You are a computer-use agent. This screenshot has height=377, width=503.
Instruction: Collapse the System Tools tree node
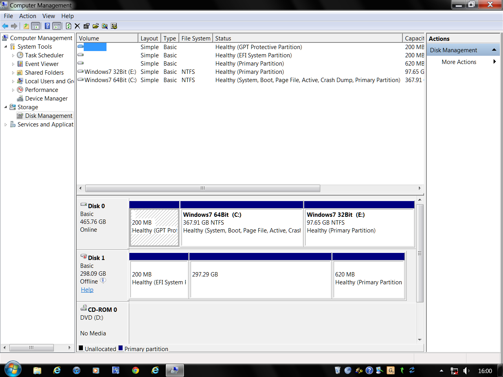[6, 47]
